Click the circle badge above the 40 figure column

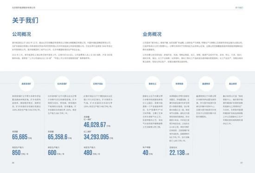pos(153,83)
